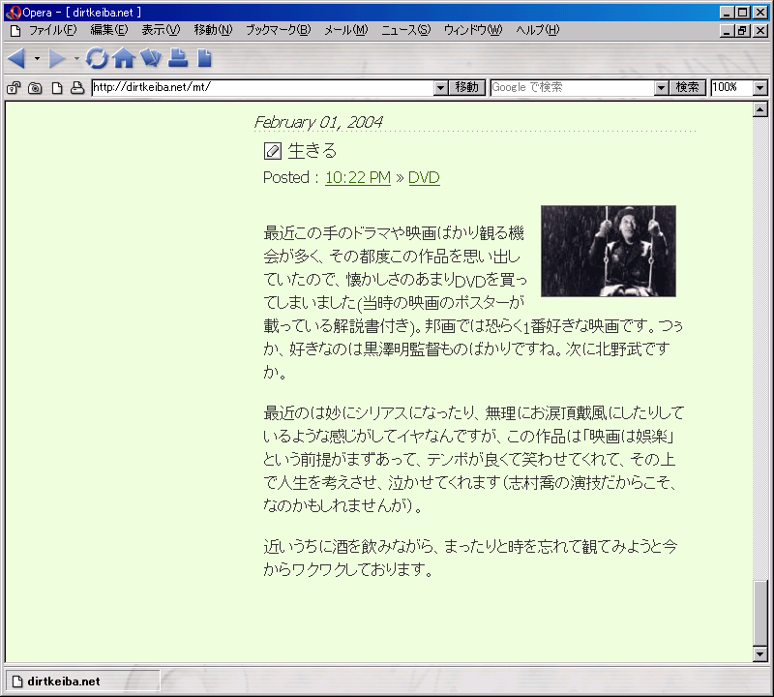This screenshot has width=774, height=697.
Task: Click the 検索 (Search) button
Action: (x=687, y=87)
